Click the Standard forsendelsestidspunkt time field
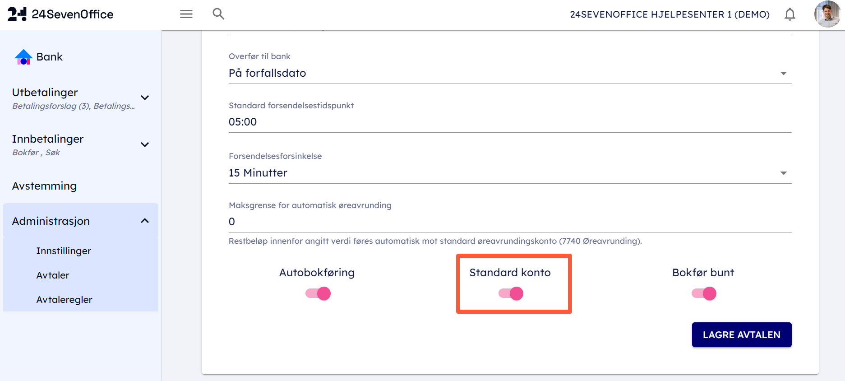The width and height of the screenshot is (845, 381). 510,122
